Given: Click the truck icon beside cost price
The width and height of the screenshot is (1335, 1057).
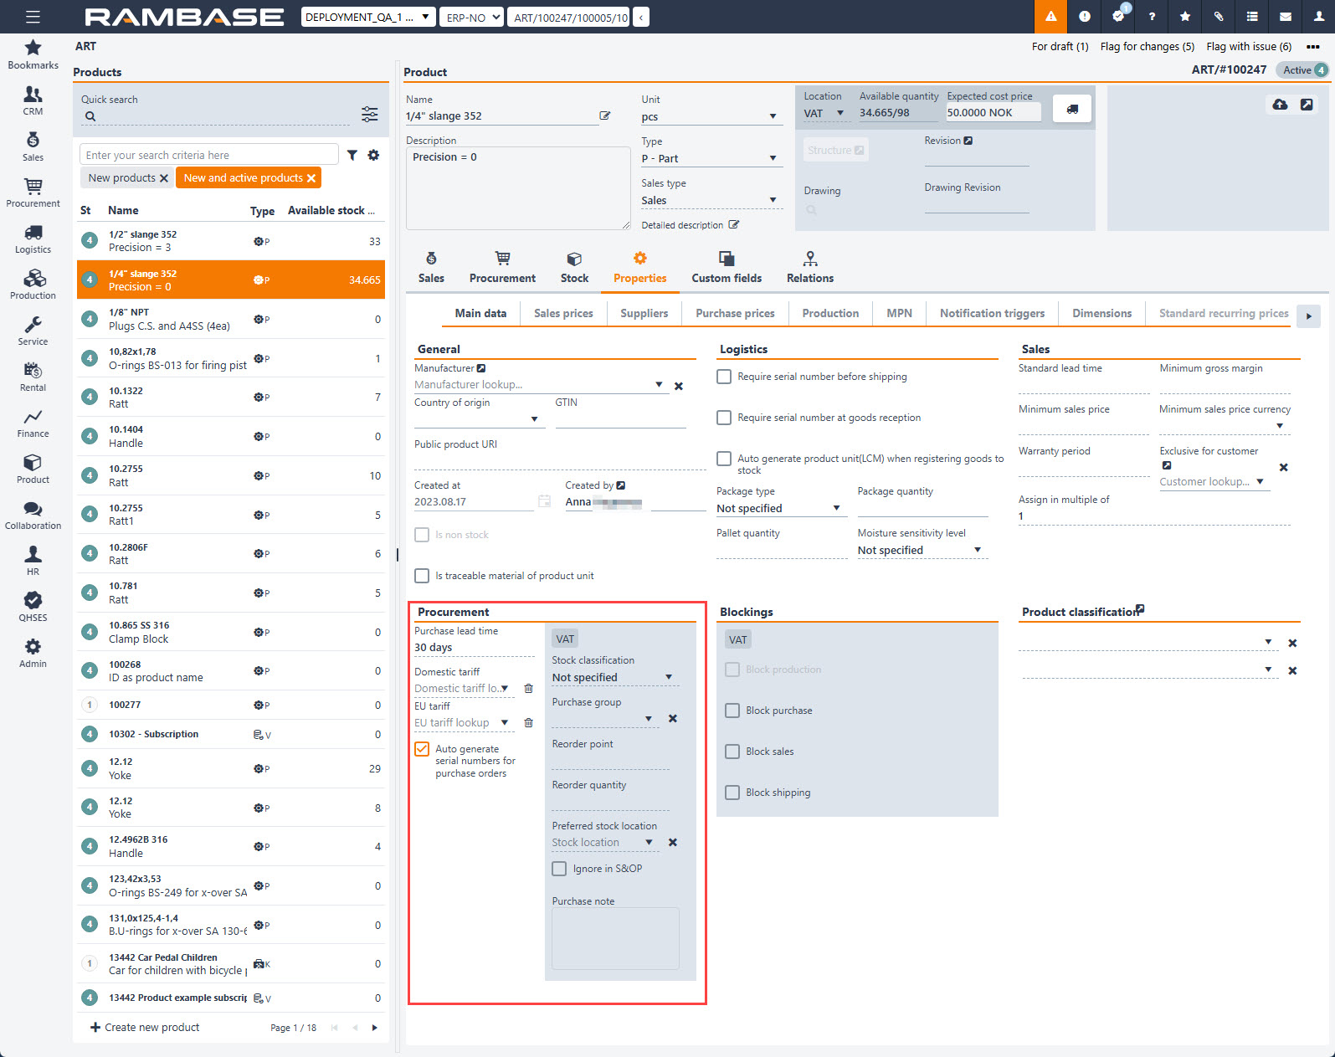Looking at the screenshot, I should pos(1072,109).
